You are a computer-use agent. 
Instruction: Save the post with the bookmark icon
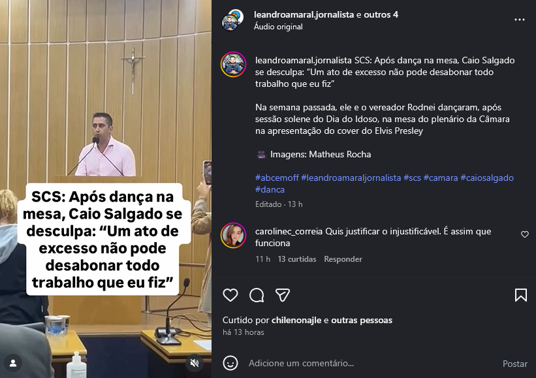520,295
